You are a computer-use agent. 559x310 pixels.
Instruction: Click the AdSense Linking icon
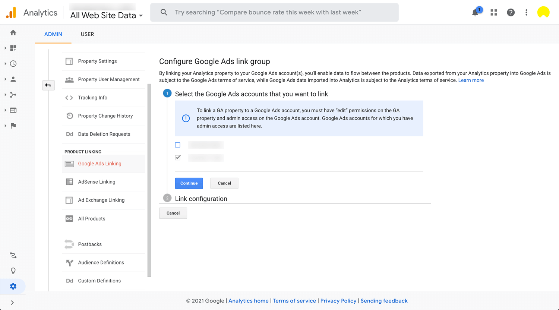[x=69, y=182]
